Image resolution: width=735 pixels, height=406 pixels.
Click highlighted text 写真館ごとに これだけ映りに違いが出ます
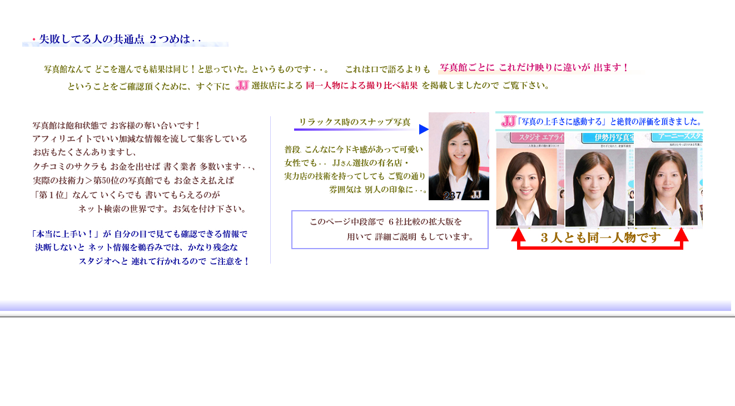[534, 68]
